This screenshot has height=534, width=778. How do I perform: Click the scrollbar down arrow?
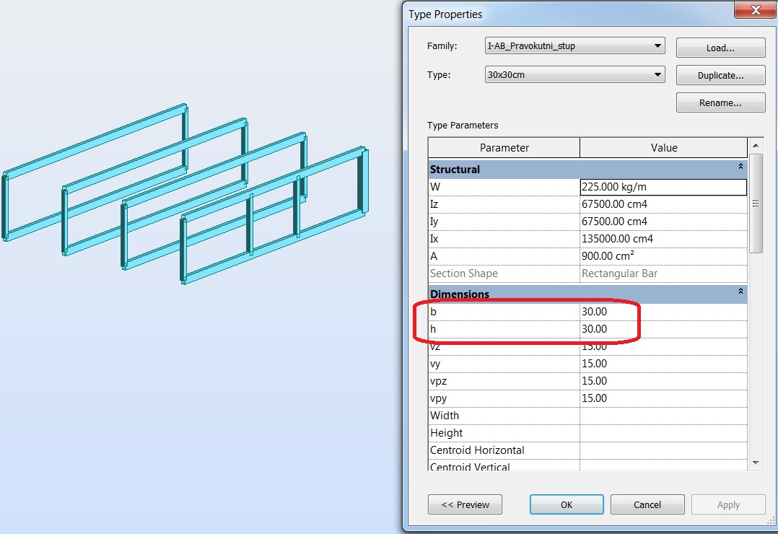pos(755,463)
